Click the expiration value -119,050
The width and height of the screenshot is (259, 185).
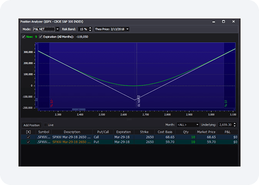82,37
